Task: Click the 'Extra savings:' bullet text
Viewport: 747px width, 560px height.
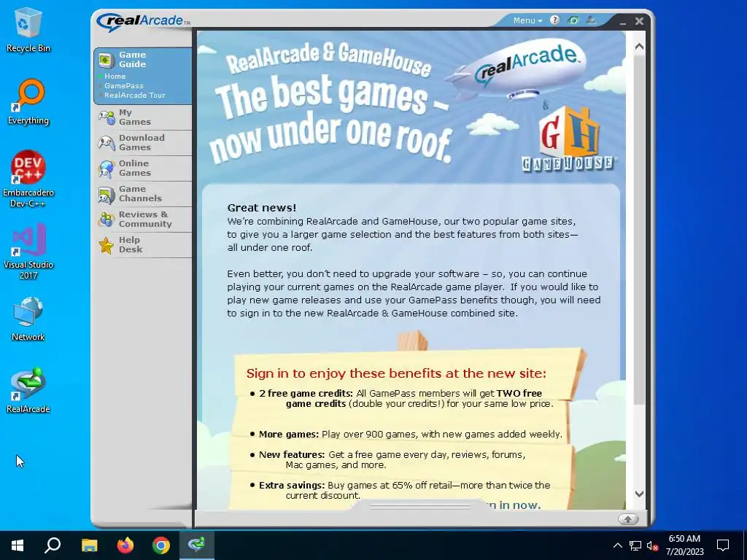Action: pyautogui.click(x=292, y=485)
